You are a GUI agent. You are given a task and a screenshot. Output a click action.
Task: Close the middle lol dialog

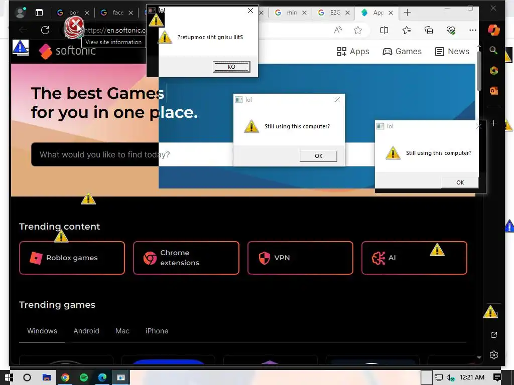pyautogui.click(x=337, y=100)
